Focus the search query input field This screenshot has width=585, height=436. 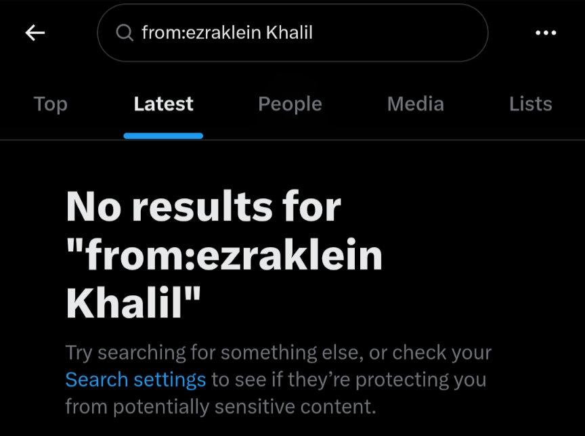[291, 32]
